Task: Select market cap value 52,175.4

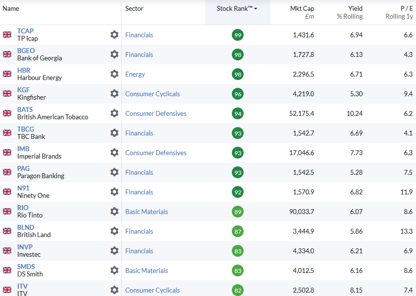Action: pyautogui.click(x=302, y=113)
